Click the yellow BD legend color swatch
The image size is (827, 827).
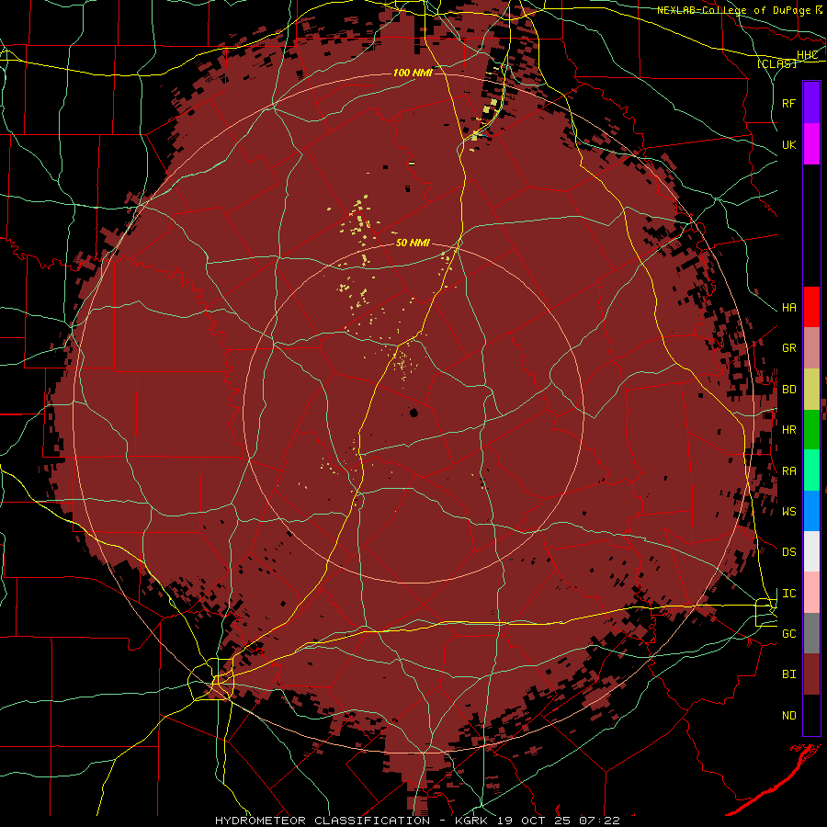click(811, 390)
